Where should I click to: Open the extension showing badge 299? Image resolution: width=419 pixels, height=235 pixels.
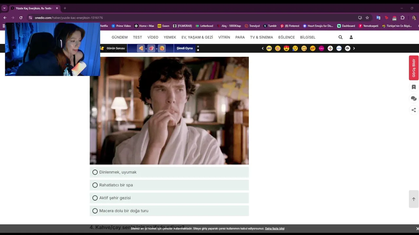click(394, 18)
